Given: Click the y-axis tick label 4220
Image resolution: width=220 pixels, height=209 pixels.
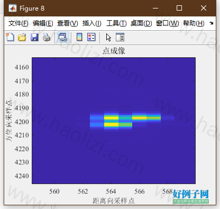Looking at the screenshot, I should coord(22,149).
